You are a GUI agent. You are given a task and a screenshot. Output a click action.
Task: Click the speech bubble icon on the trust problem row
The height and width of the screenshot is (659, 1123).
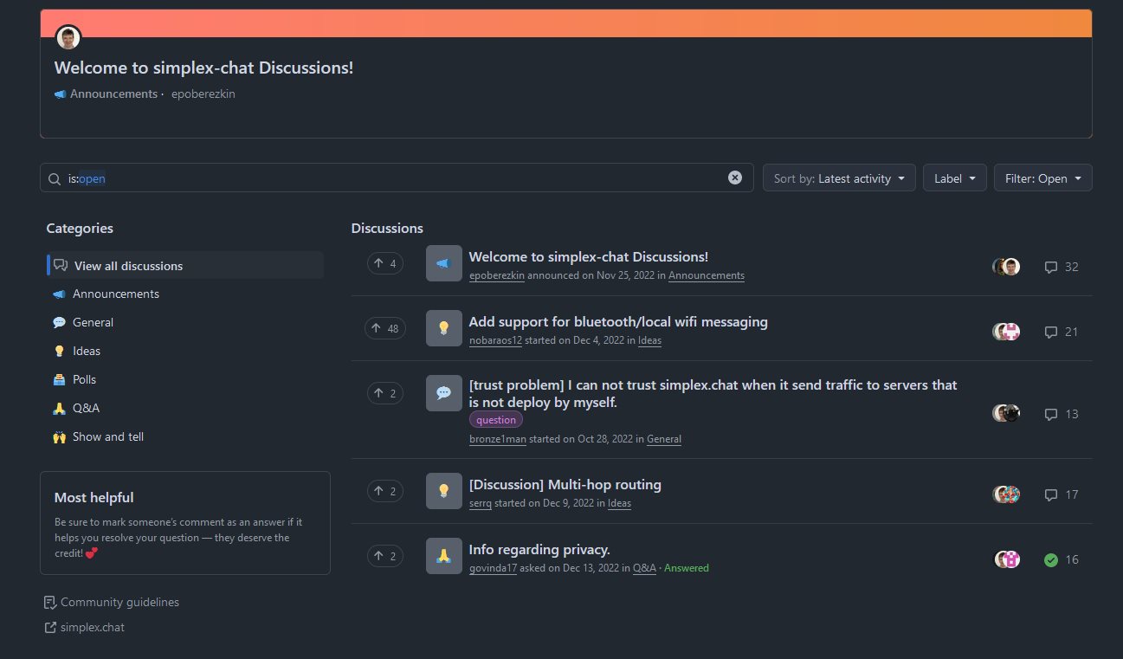click(x=444, y=393)
